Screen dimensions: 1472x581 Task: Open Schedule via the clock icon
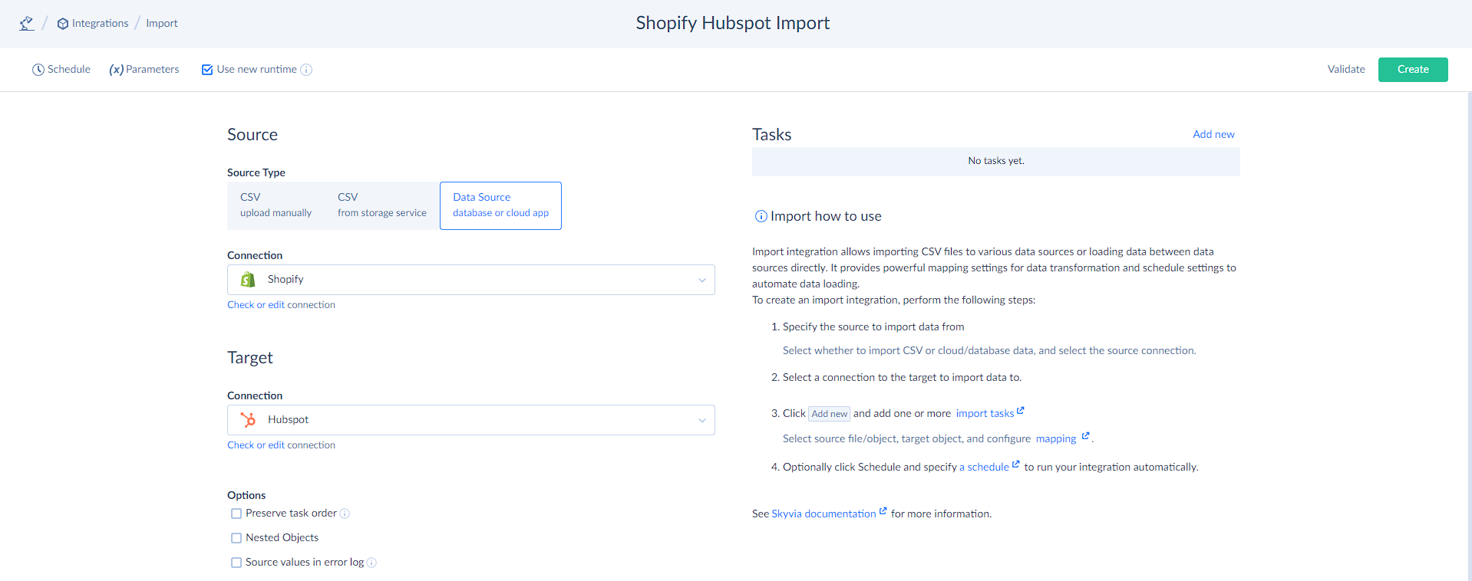(38, 70)
